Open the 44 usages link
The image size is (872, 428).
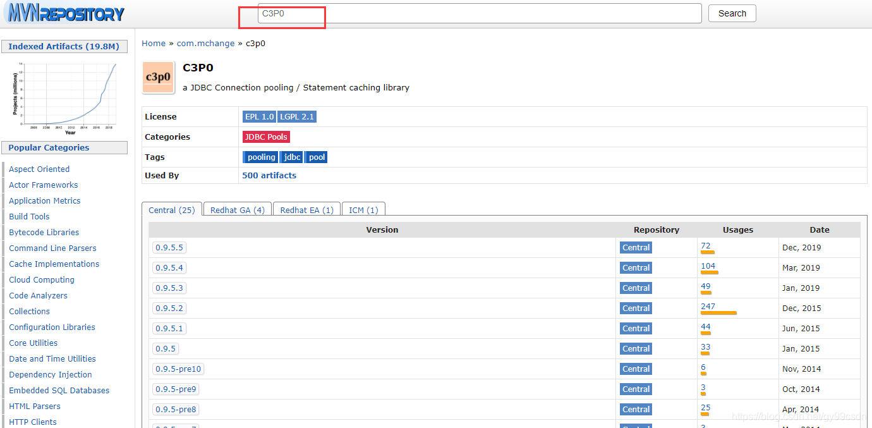pos(706,326)
